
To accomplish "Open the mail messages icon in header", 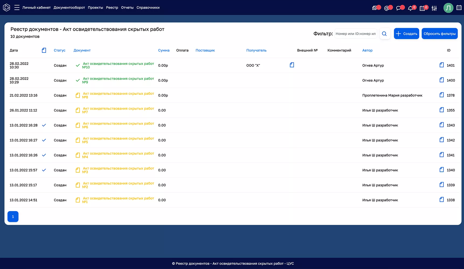I will (x=375, y=8).
